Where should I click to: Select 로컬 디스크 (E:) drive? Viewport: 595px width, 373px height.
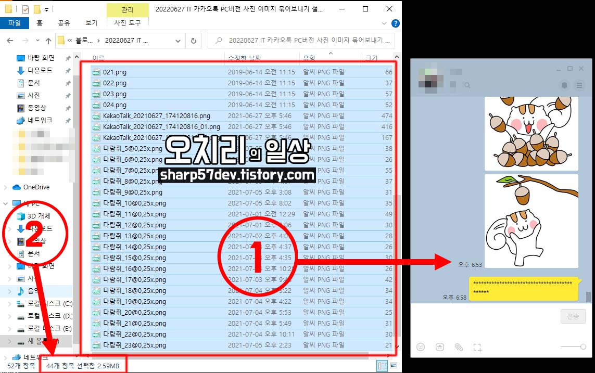tap(49, 329)
